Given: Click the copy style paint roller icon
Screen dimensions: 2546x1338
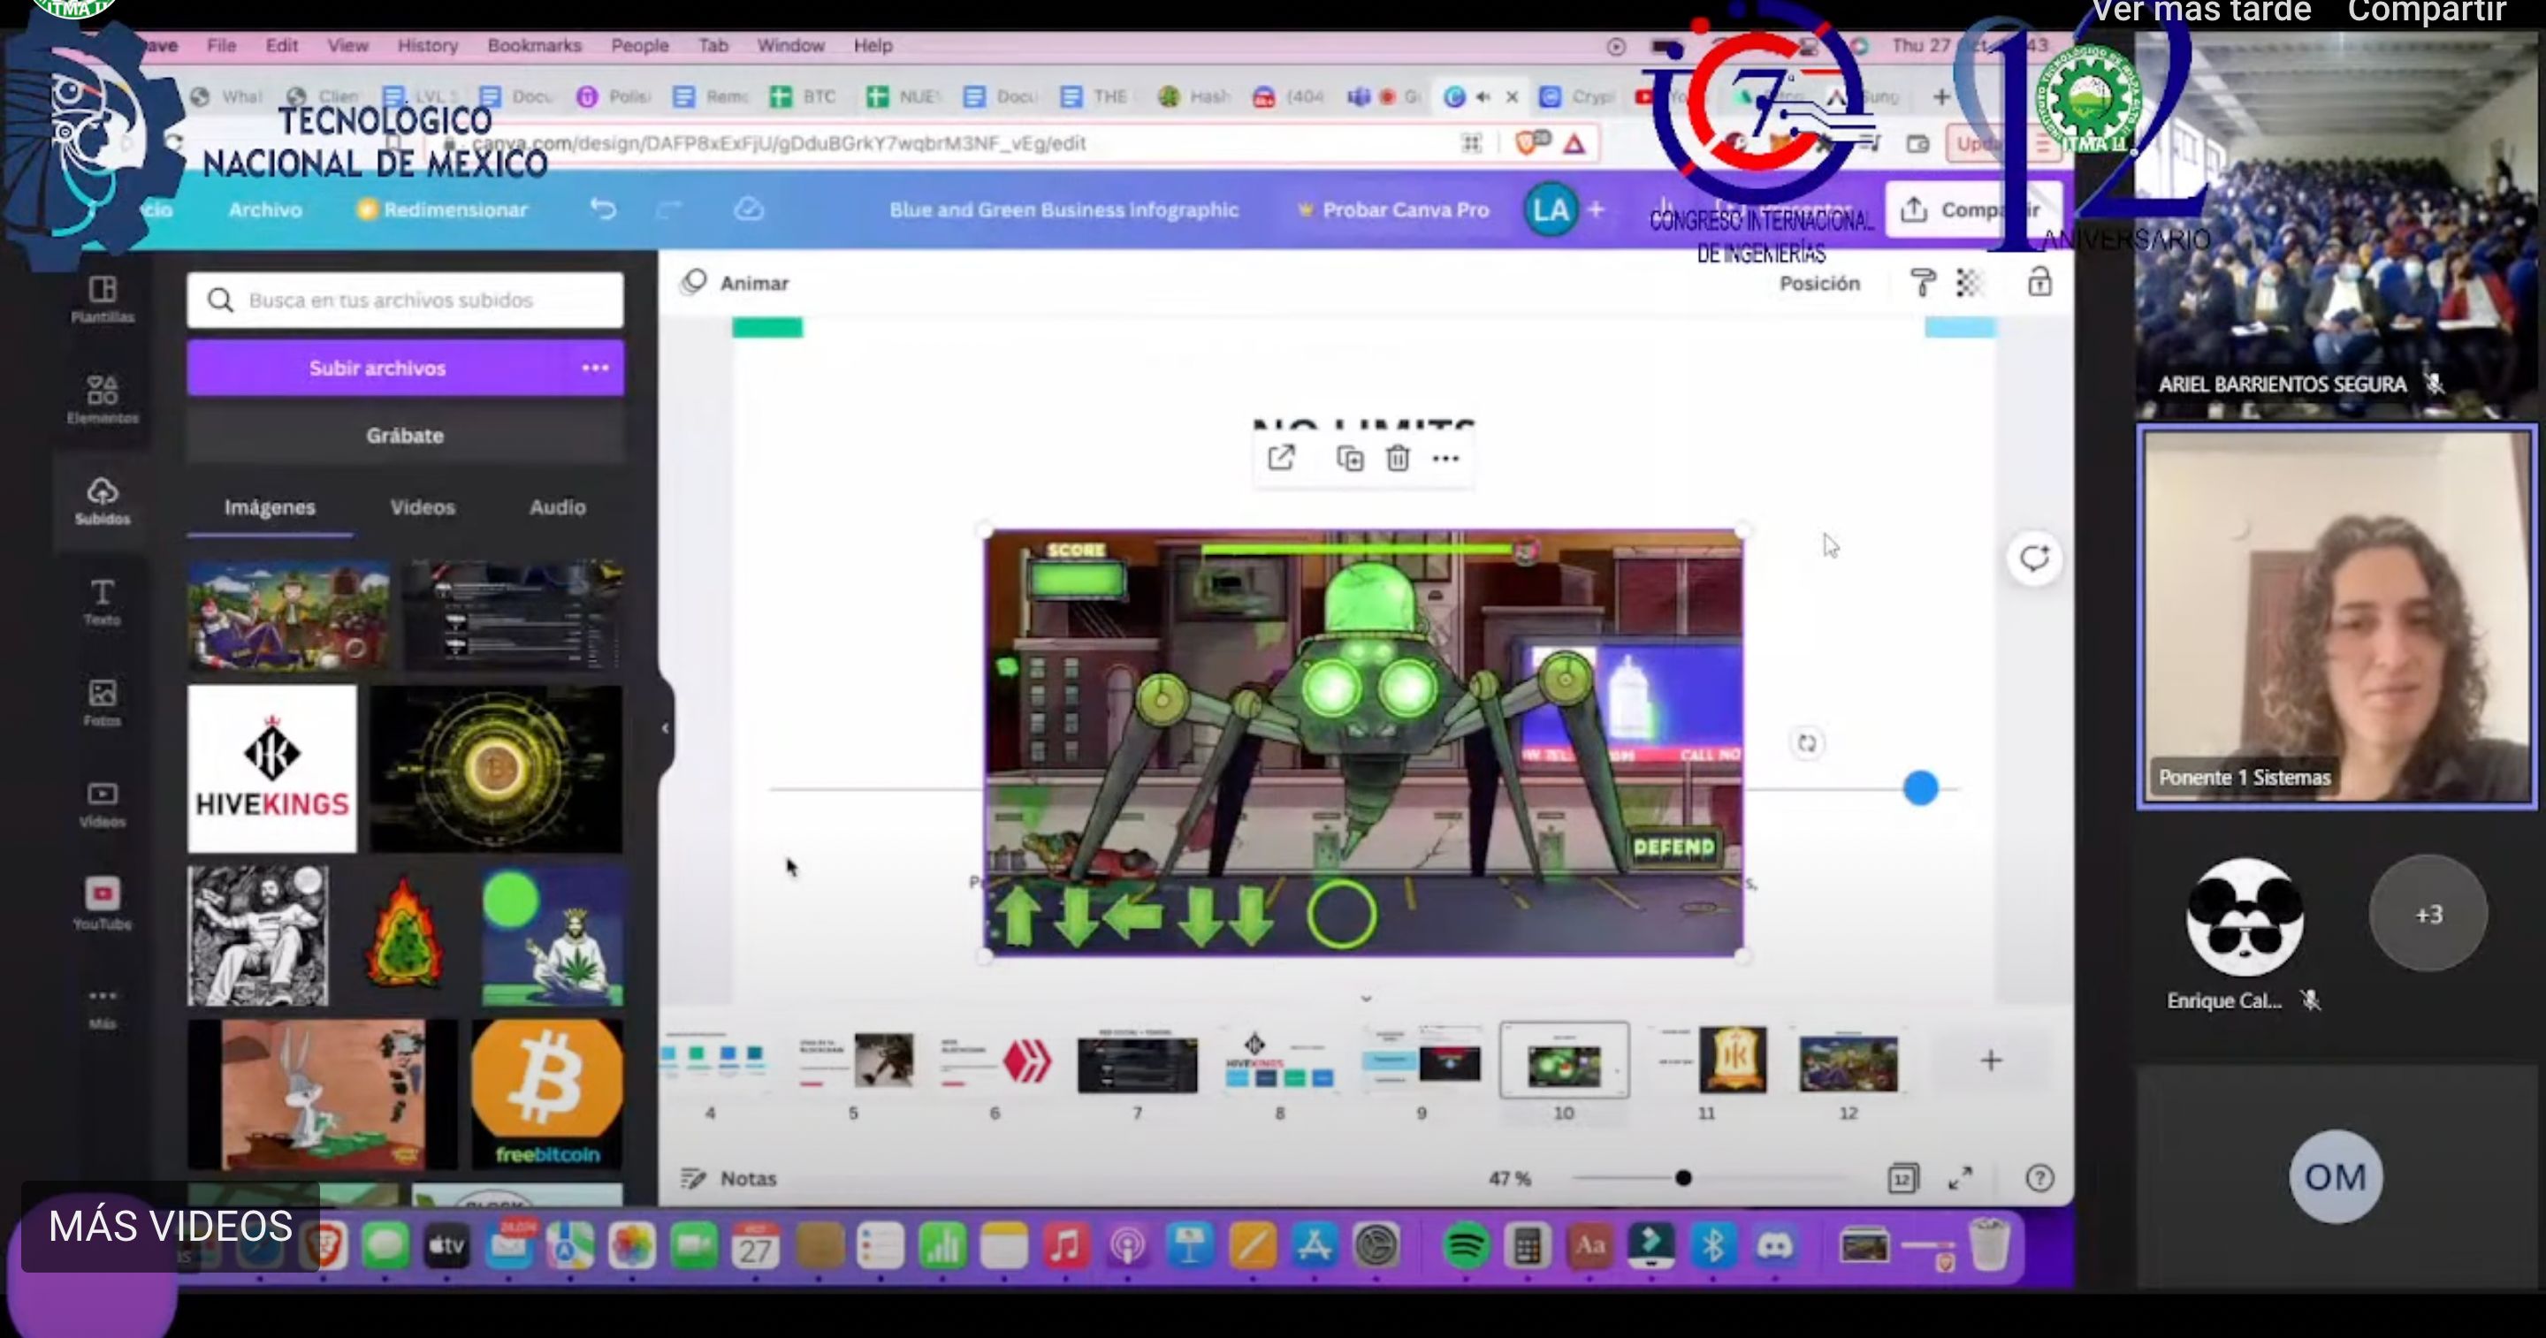Looking at the screenshot, I should [x=1923, y=283].
